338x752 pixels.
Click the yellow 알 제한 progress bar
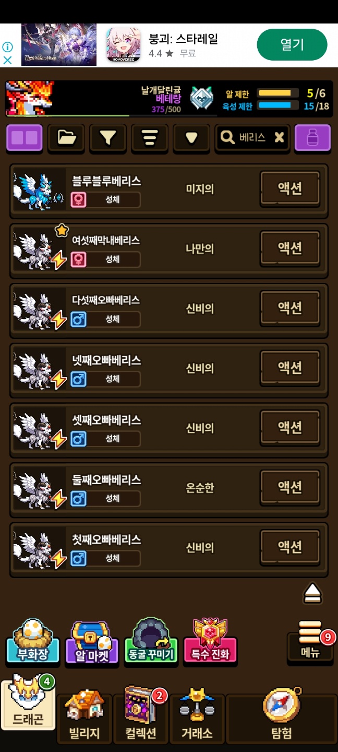pos(275,93)
